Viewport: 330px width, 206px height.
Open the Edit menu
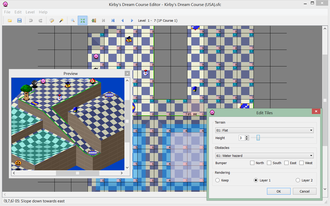tap(18, 12)
